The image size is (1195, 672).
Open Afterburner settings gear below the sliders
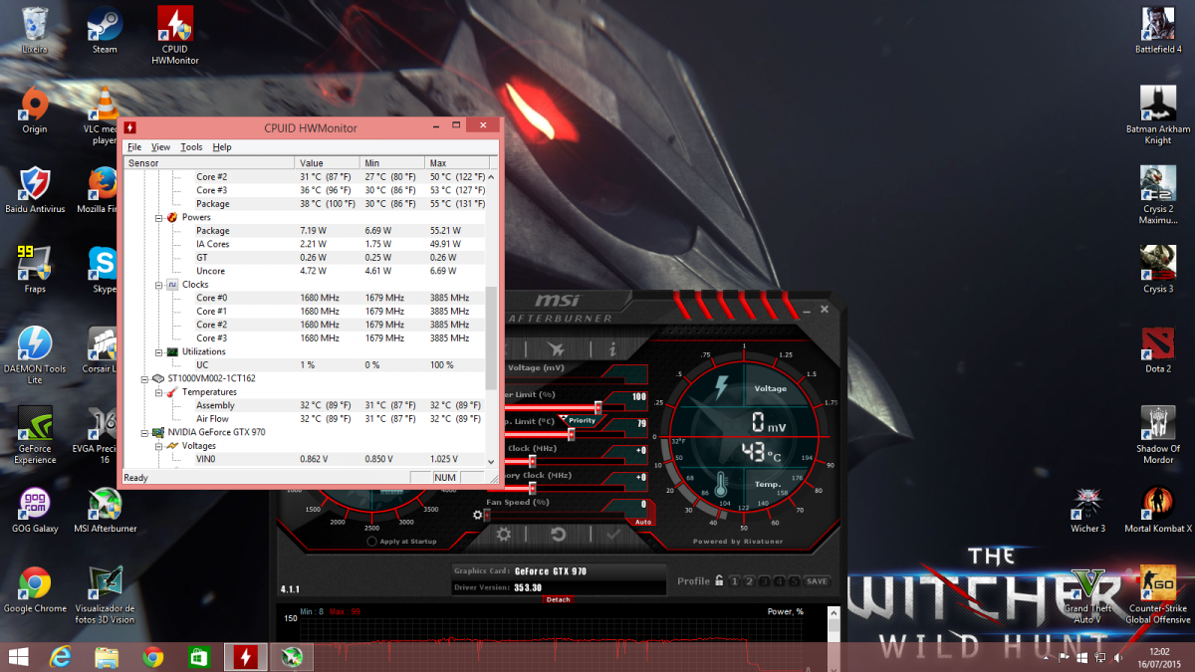[x=504, y=534]
